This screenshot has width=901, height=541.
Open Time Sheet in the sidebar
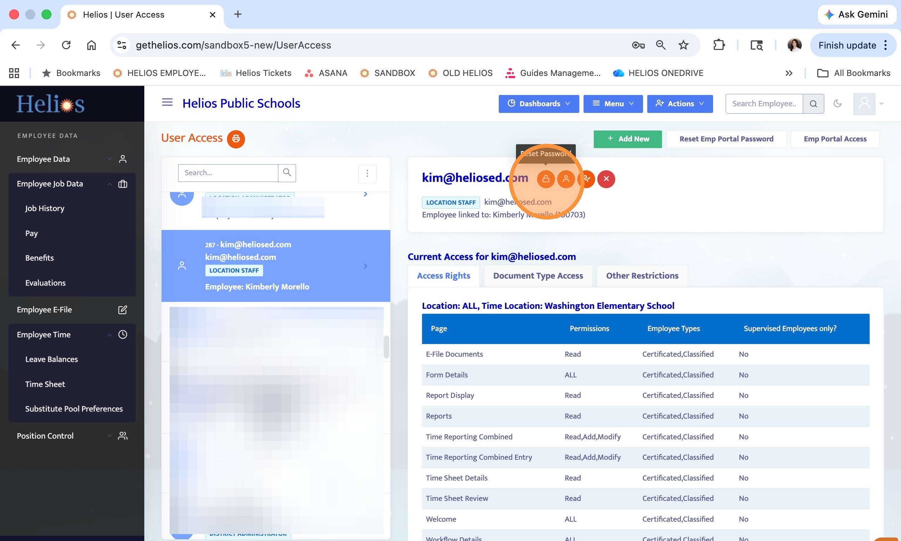tap(45, 384)
